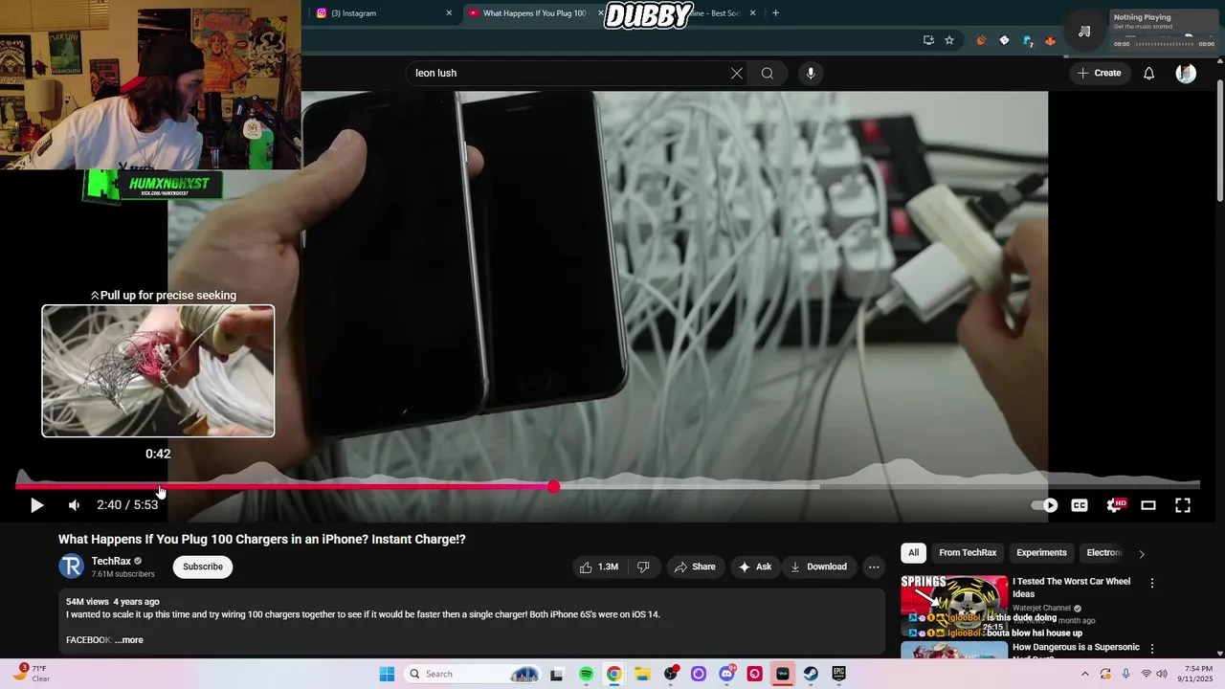Click the music note 'Nothing Playing' widget icon
1225x689 pixels.
point(1084,31)
